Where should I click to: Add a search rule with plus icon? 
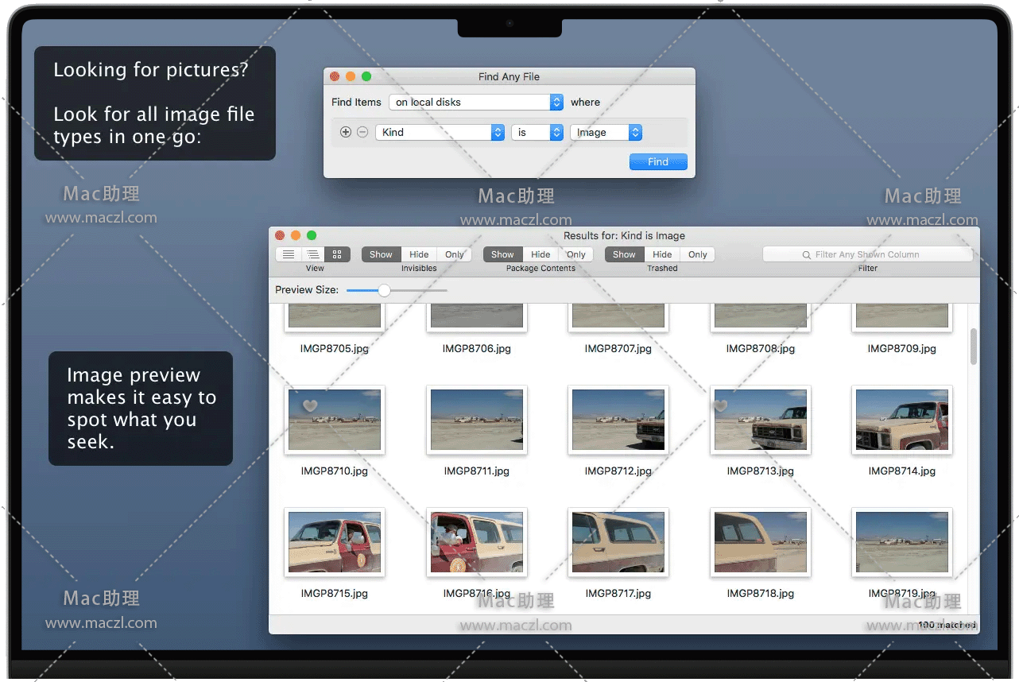click(x=346, y=133)
